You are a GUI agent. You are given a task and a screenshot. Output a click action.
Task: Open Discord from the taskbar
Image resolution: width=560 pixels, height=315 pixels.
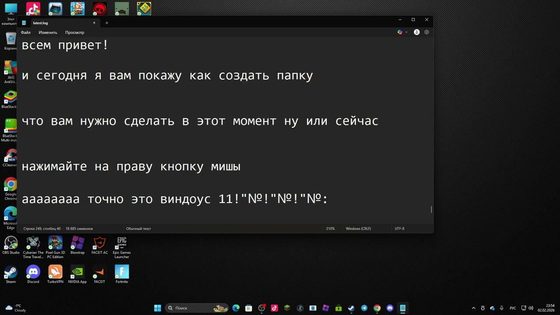tap(390, 308)
